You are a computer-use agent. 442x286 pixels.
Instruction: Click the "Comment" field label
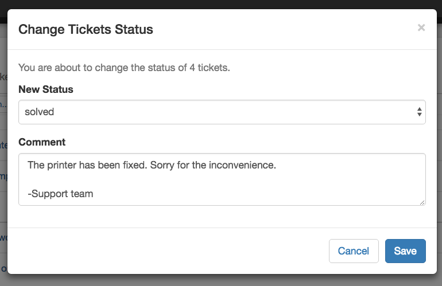42,142
